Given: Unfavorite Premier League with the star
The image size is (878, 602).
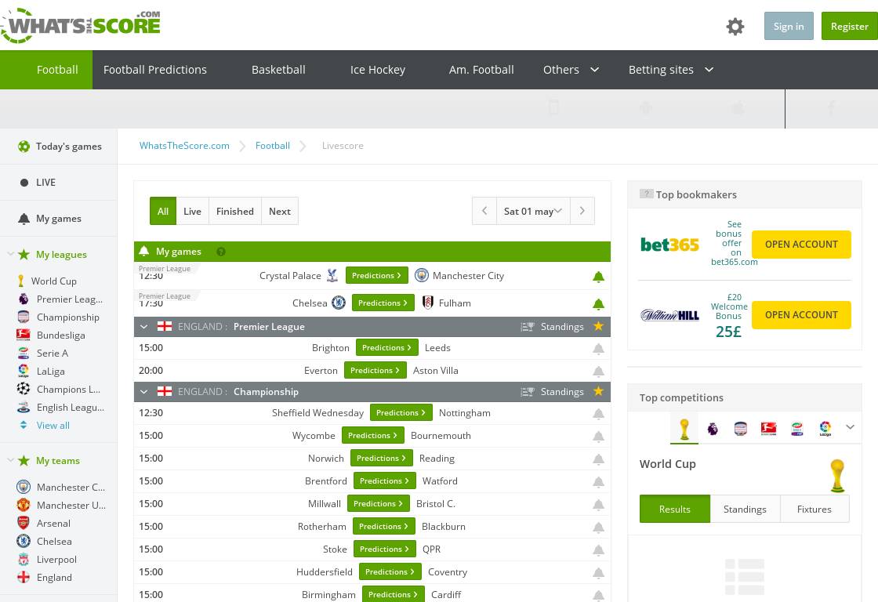Looking at the screenshot, I should (x=598, y=327).
